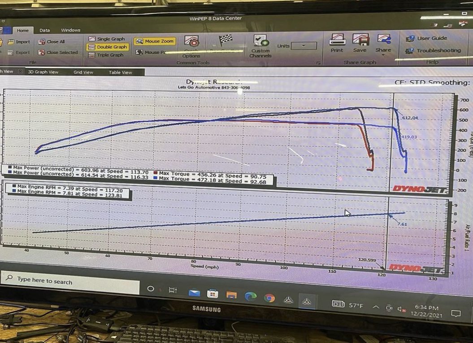
Task: Click the Save graph icon
Action: 360,40
